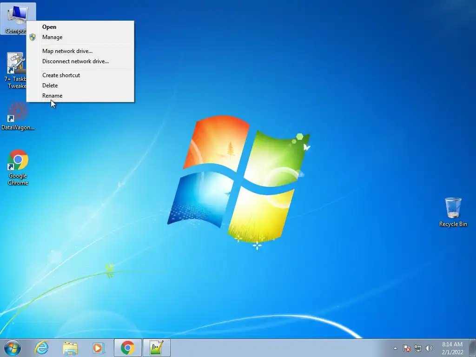Open the Windows Start orb
This screenshot has width=476, height=357.
click(13, 348)
